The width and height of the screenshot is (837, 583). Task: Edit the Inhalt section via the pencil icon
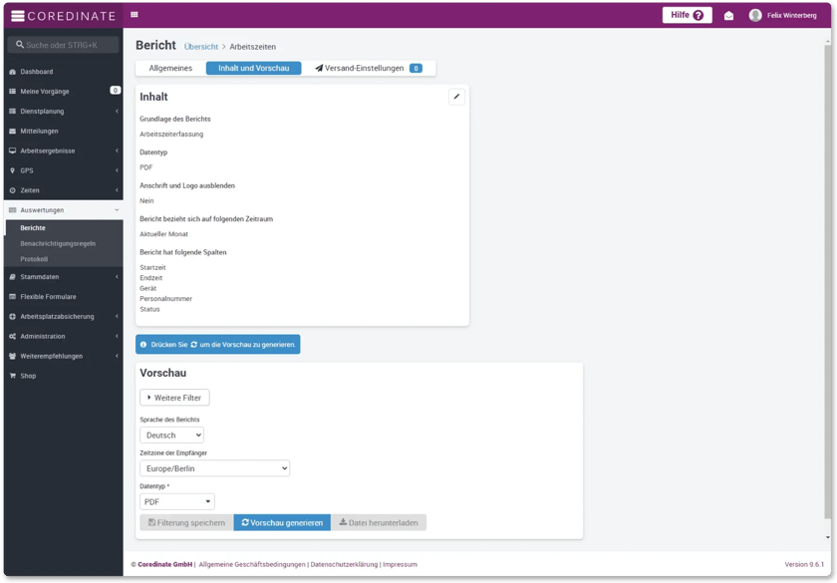(x=456, y=96)
